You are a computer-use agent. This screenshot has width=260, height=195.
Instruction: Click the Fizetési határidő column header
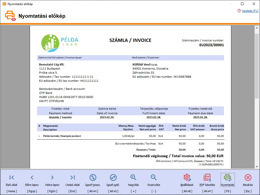201,109
